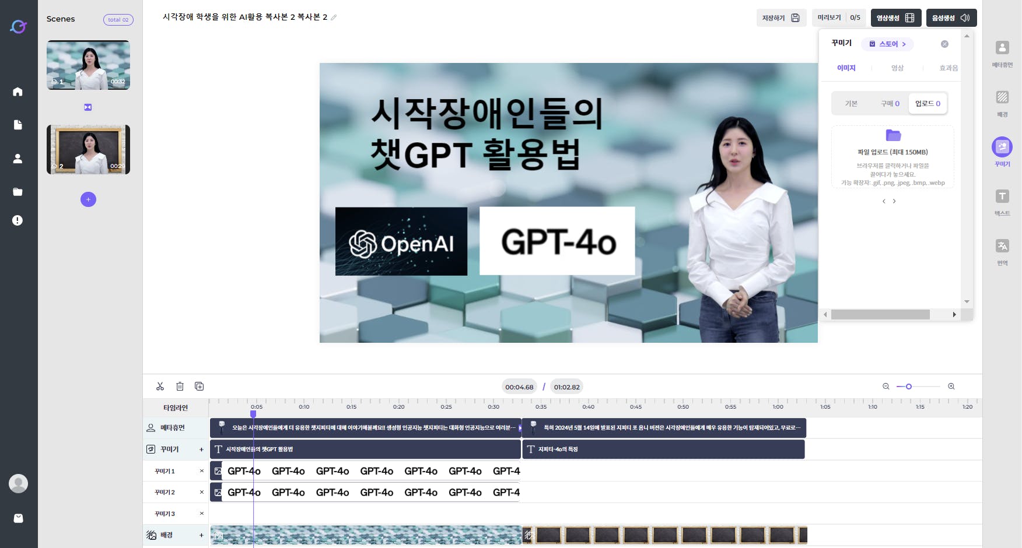This screenshot has height=548, width=1022.
Task: Open the exclamation notice icon in sidebar
Action: tap(18, 220)
